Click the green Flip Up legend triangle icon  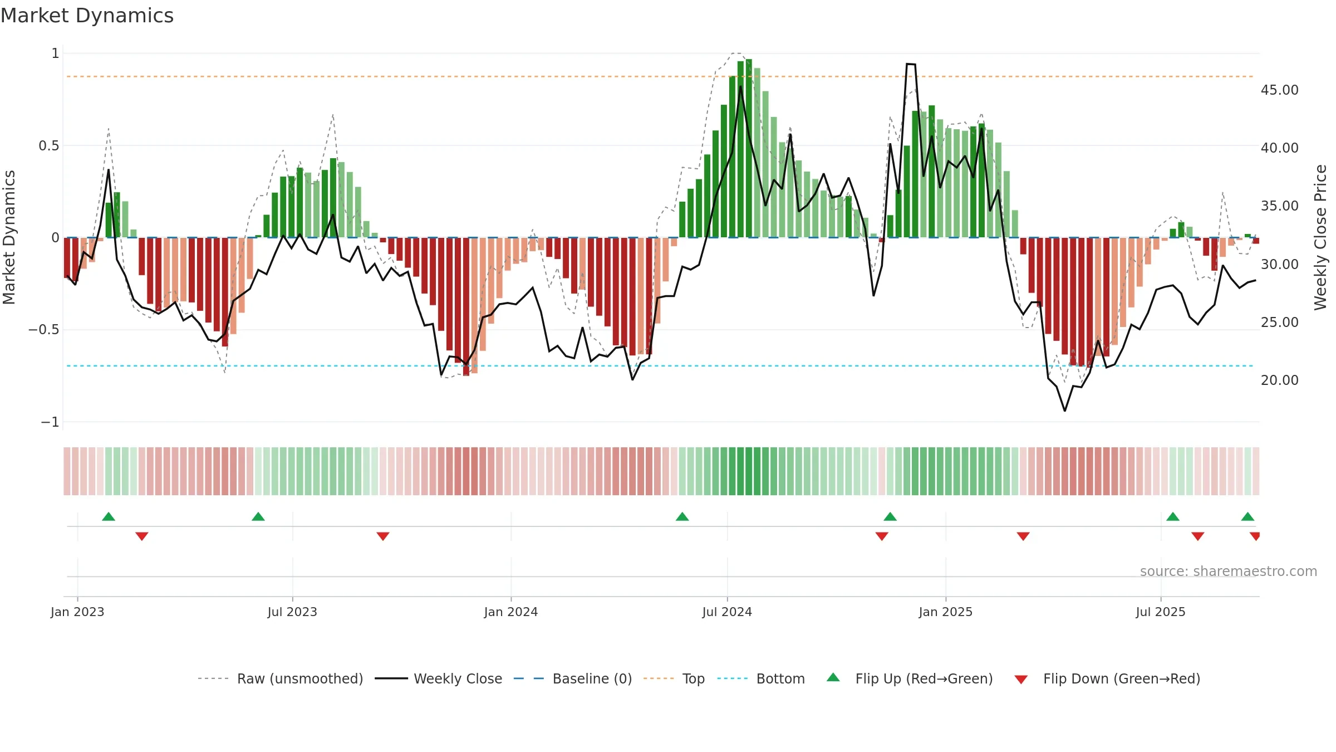pyautogui.click(x=833, y=677)
